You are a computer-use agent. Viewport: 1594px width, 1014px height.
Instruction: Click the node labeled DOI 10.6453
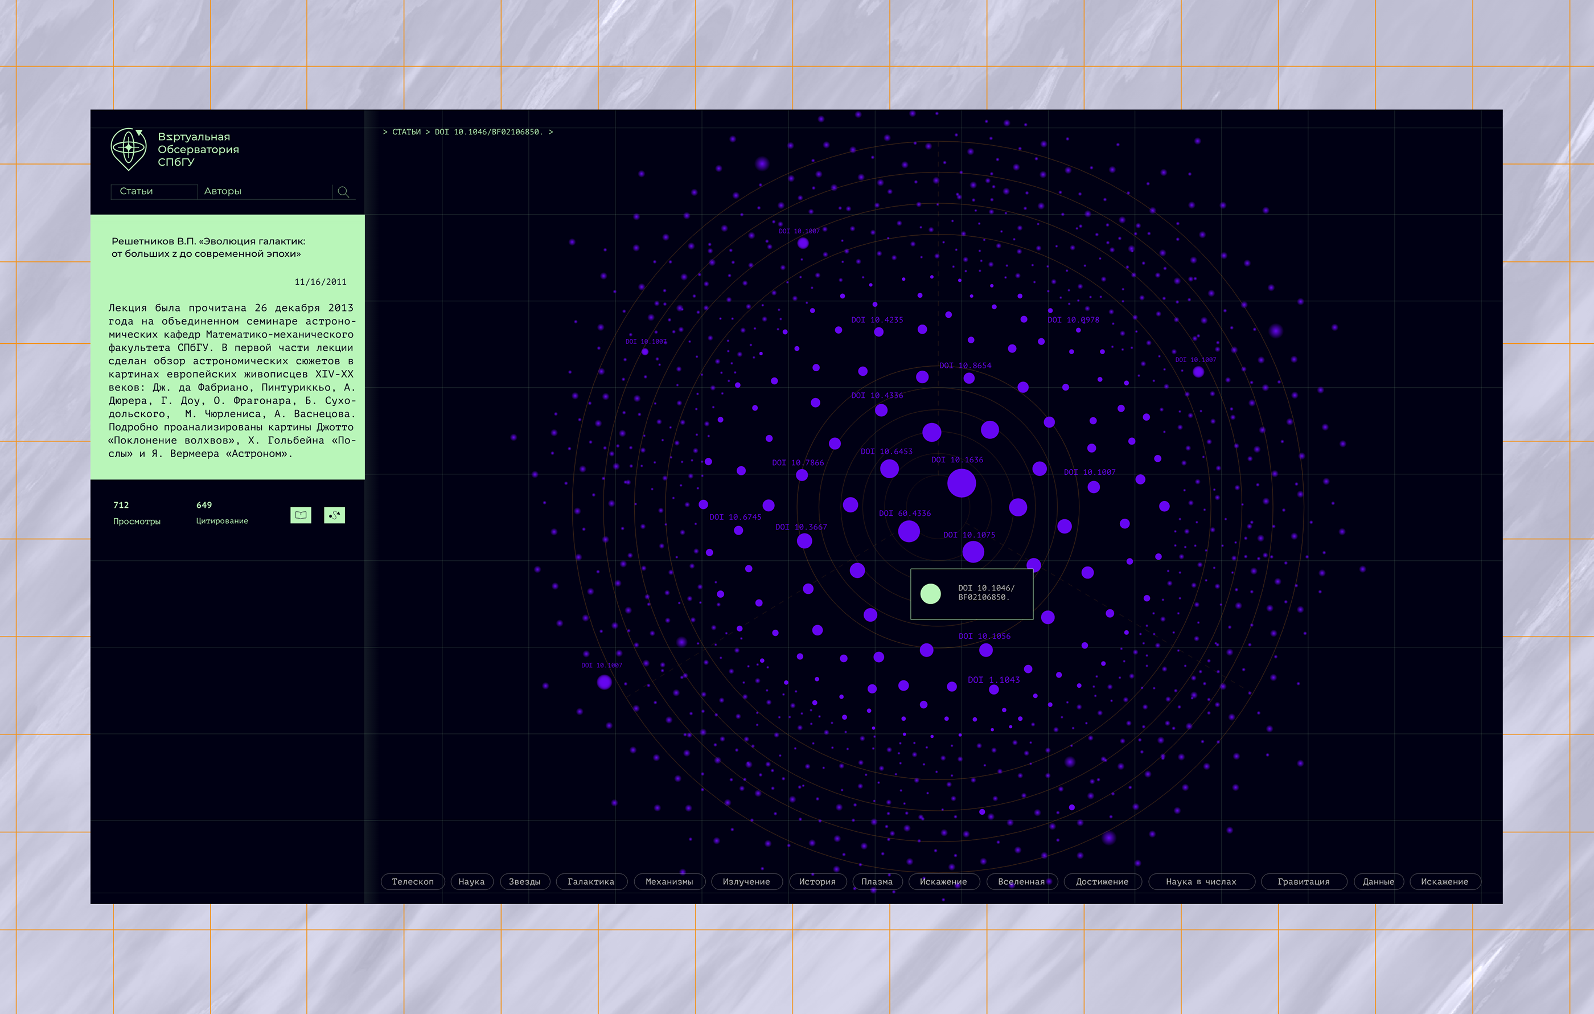pos(889,469)
